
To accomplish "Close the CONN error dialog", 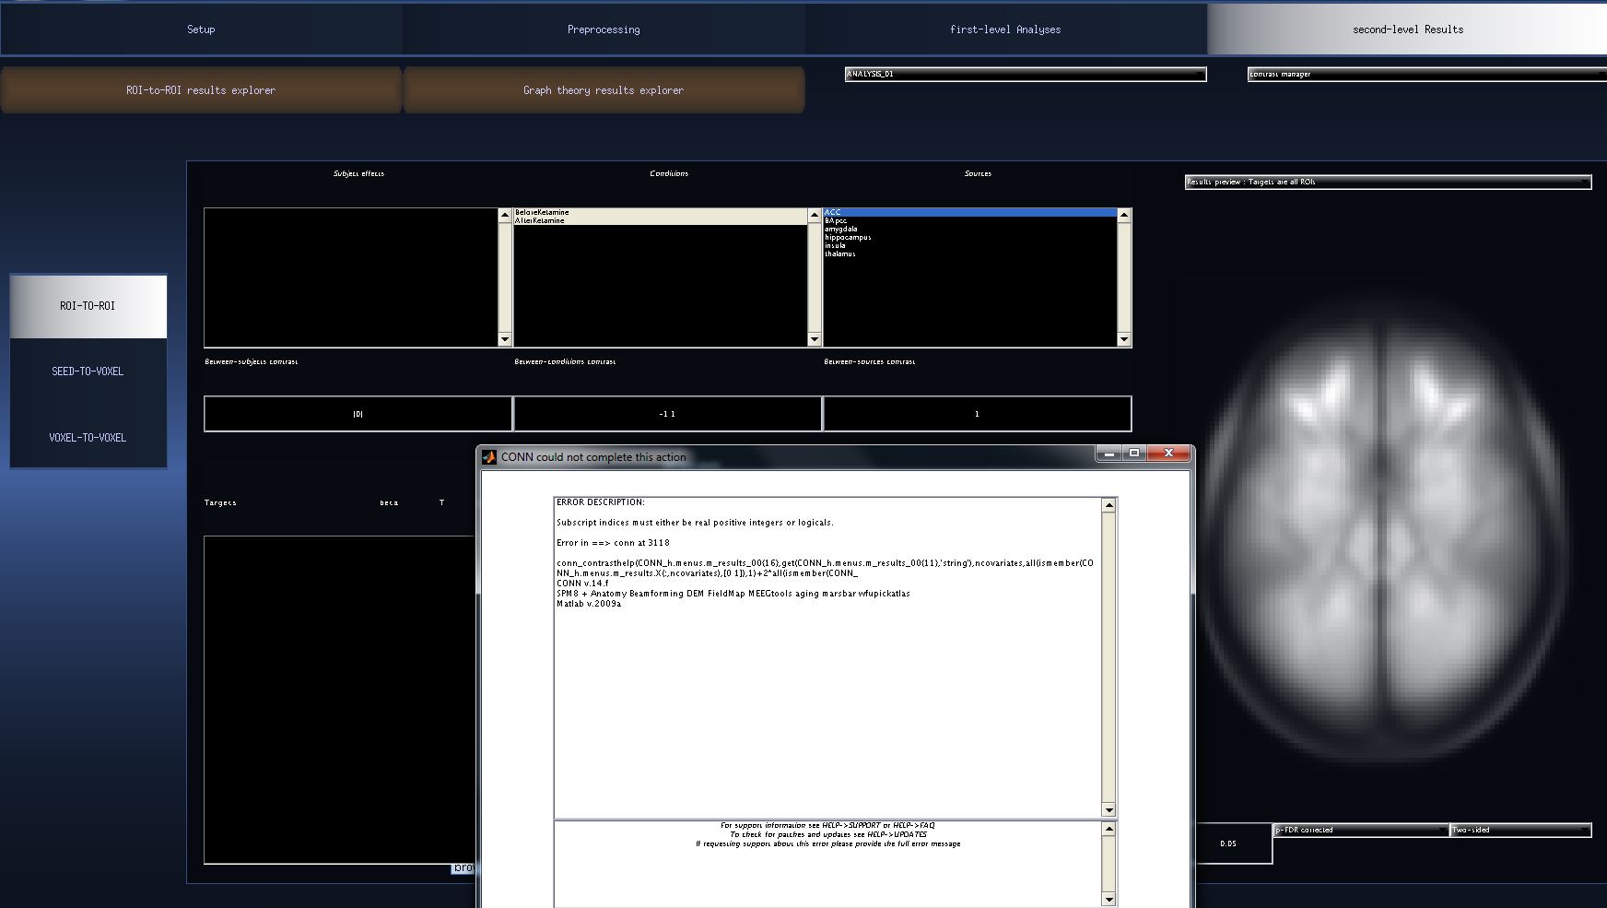I will (1168, 453).
